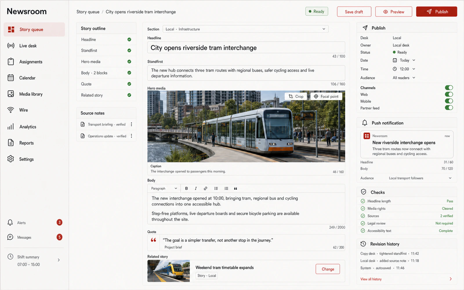Open the Story queue sidebar item

34,29
